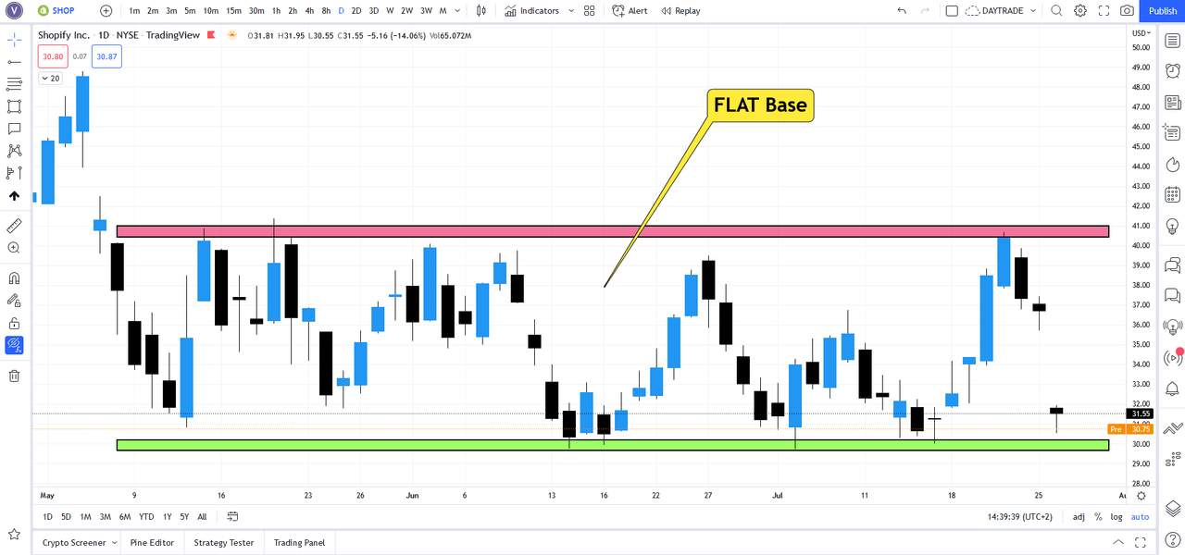
Task: Open the candlestick chart type menu
Action: pos(481,11)
